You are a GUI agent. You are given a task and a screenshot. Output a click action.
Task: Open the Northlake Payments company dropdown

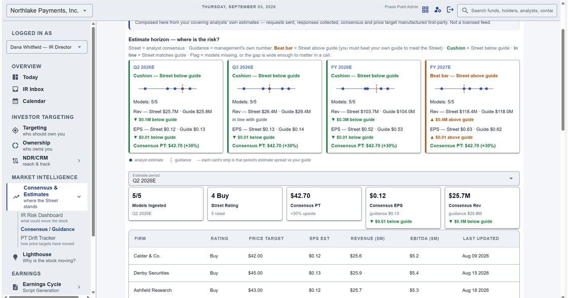[x=50, y=11]
